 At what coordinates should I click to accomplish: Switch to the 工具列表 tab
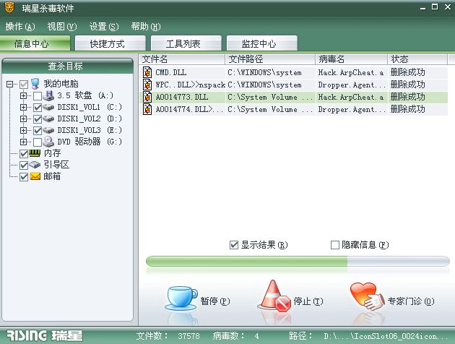pos(183,43)
